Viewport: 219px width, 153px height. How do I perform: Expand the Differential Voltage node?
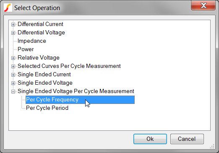[13, 33]
